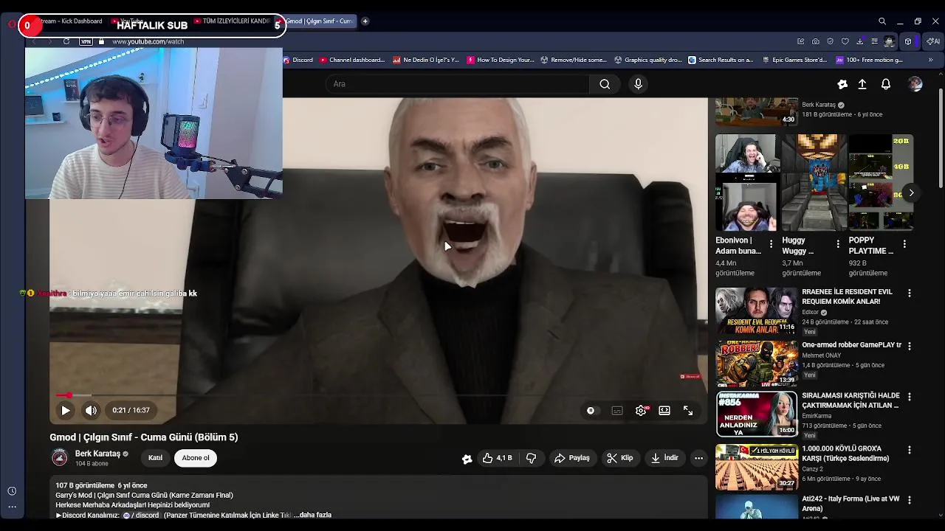Viewport: 945px width, 531px height.
Task: Open the Discord bookmark
Action: point(298,60)
